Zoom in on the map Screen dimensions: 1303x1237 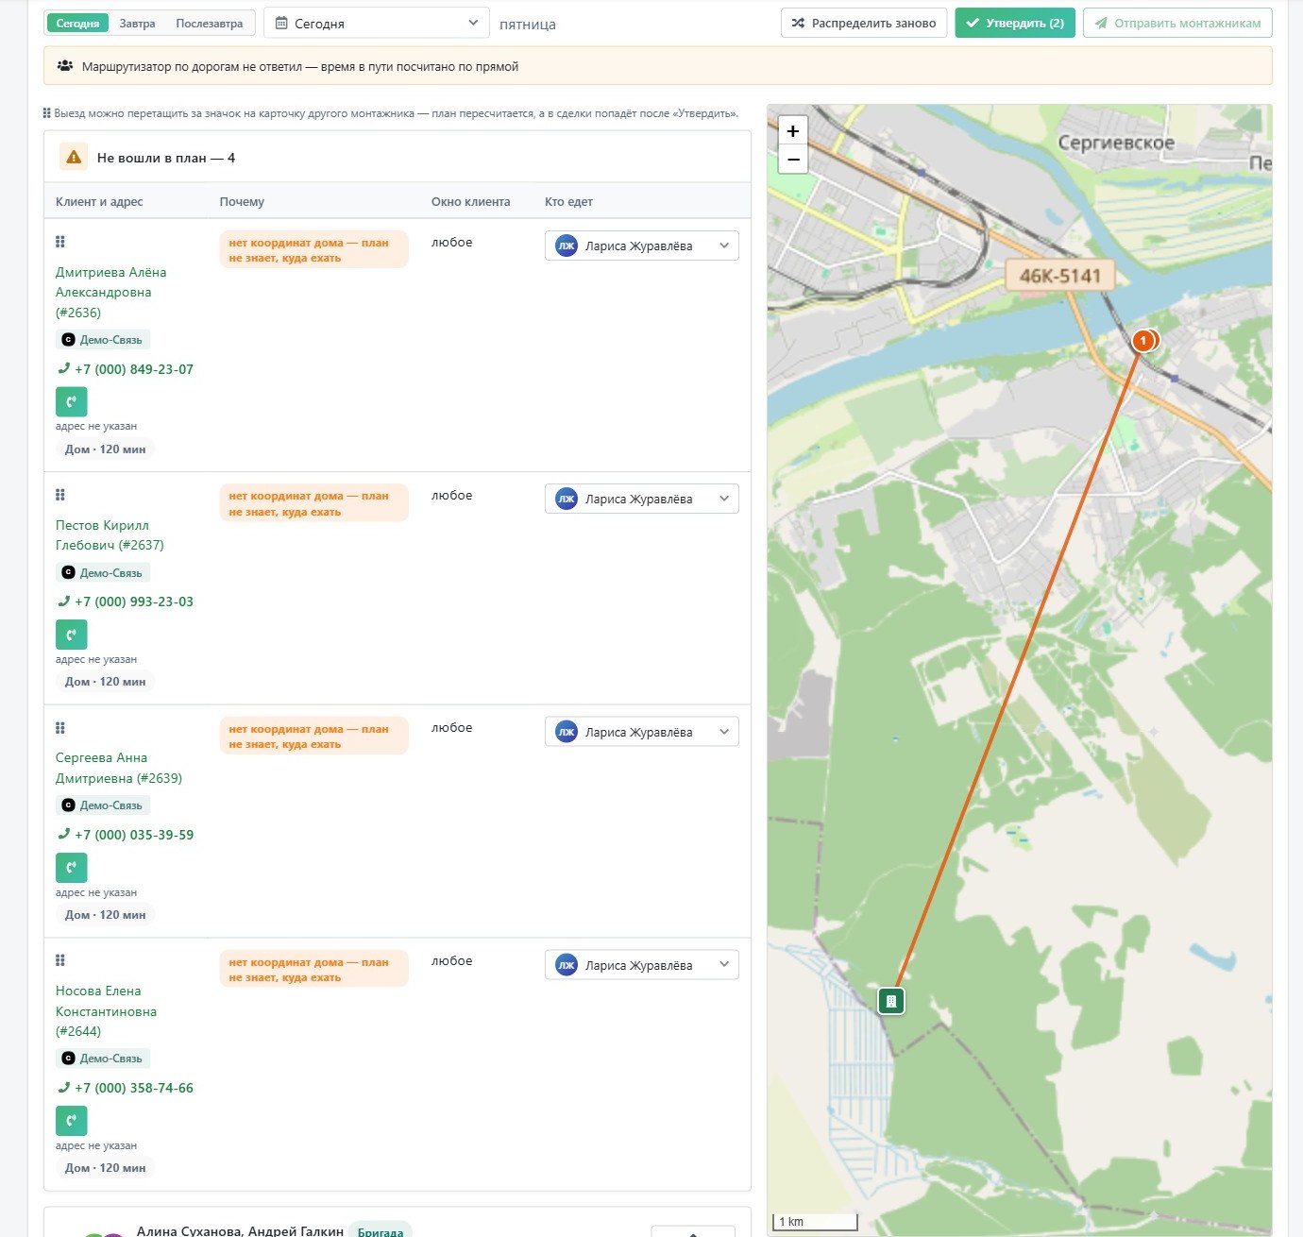793,131
